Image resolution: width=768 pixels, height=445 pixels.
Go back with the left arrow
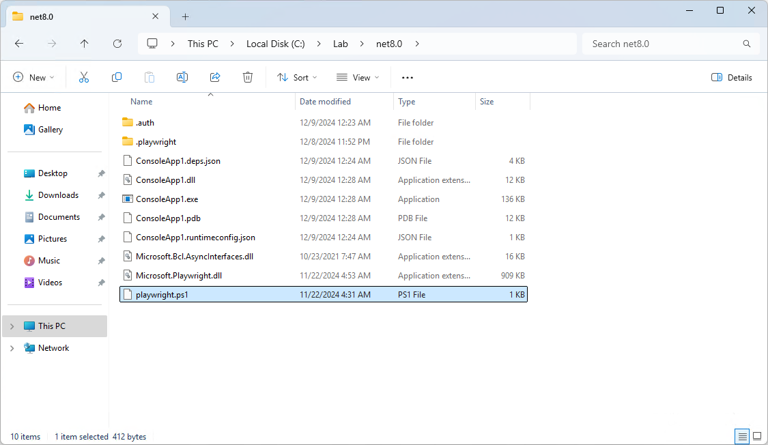(x=19, y=44)
